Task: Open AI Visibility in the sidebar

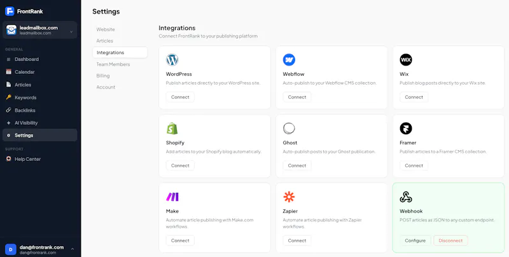Action: click(39, 123)
